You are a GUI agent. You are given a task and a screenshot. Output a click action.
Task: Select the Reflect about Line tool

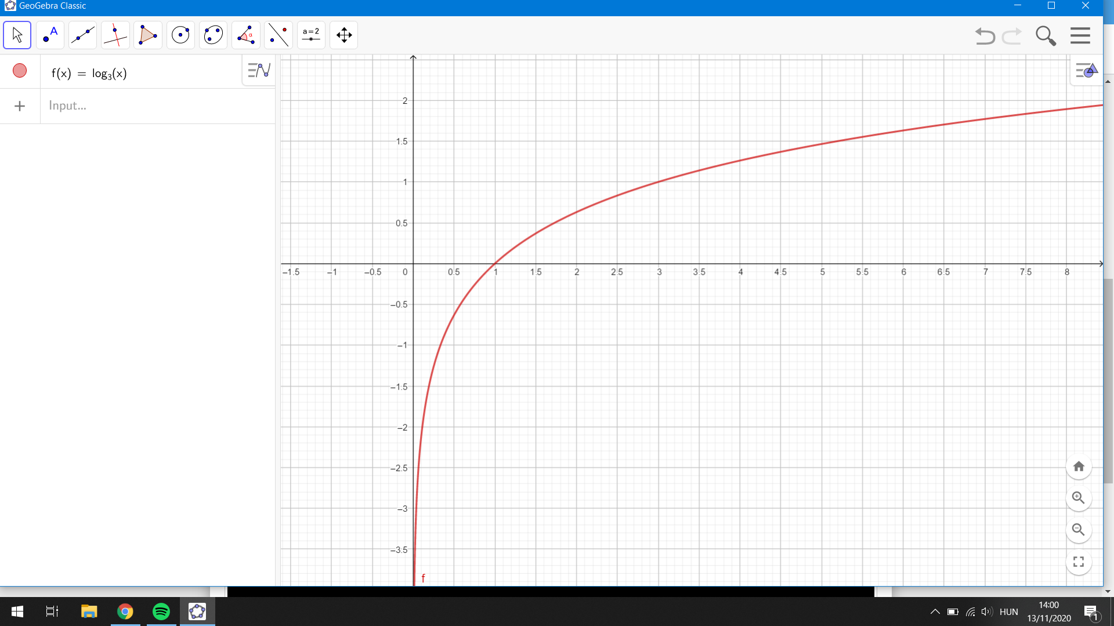pyautogui.click(x=278, y=35)
